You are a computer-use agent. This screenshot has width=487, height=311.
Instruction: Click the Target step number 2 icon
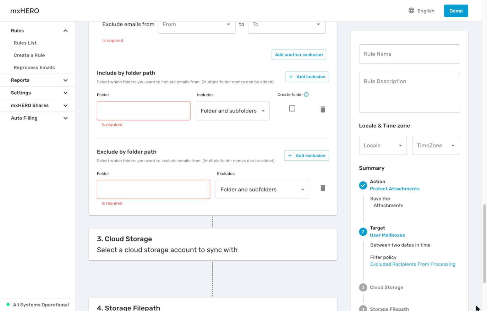pyautogui.click(x=363, y=232)
